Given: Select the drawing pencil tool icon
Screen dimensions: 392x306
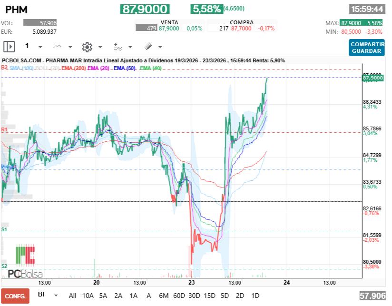Looking at the screenshot, I should 148,47.
